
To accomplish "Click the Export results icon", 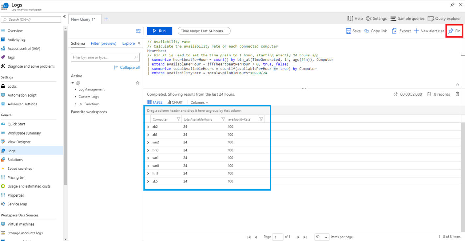I will (x=395, y=31).
